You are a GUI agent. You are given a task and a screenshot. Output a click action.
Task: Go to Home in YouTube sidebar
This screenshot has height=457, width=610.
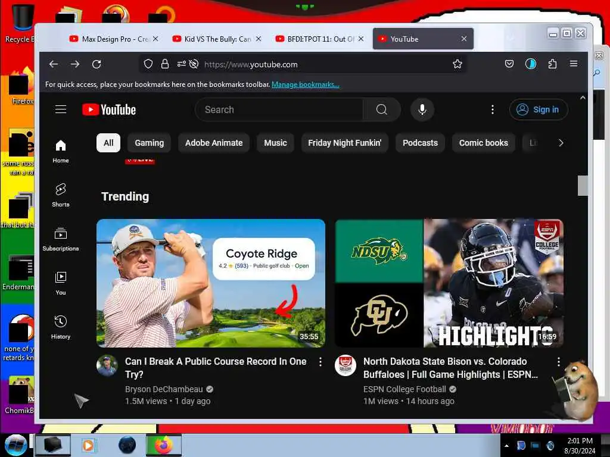[61, 151]
